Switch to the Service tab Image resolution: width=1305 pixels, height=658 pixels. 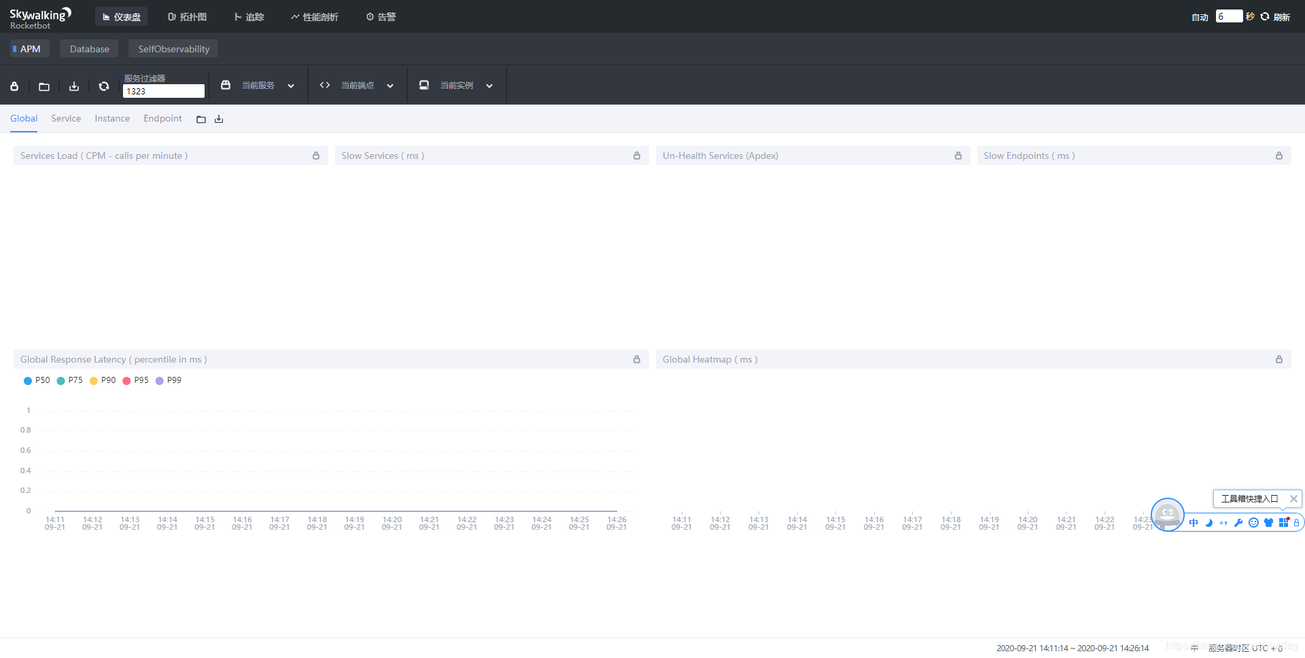[66, 118]
